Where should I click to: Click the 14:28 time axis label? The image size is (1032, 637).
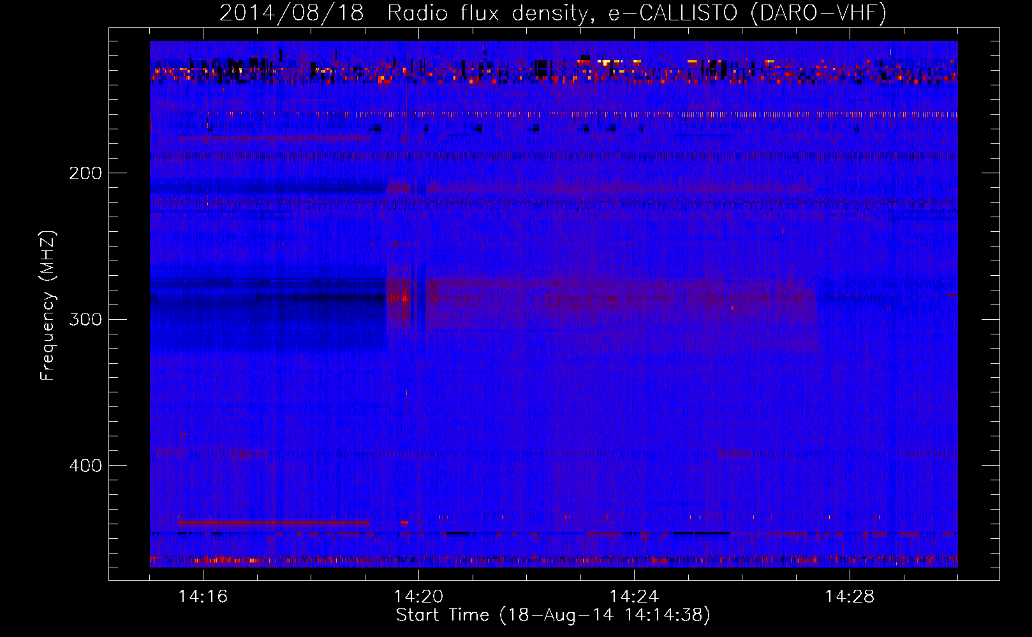click(x=850, y=597)
